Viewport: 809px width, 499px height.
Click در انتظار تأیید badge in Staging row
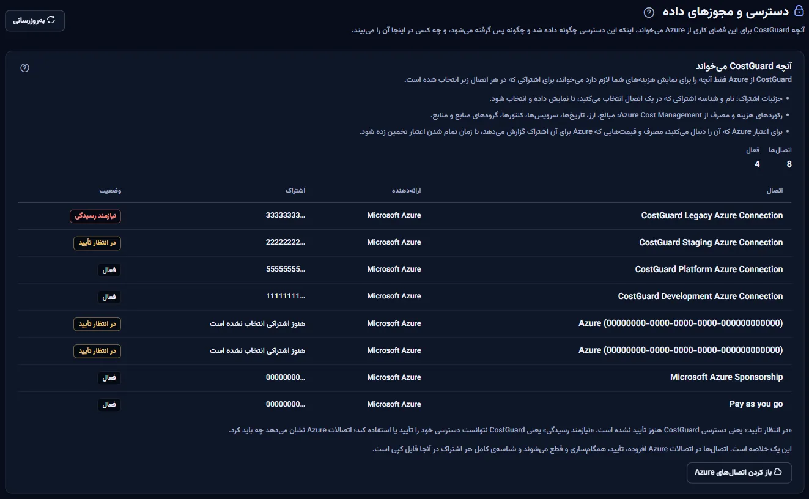(97, 243)
